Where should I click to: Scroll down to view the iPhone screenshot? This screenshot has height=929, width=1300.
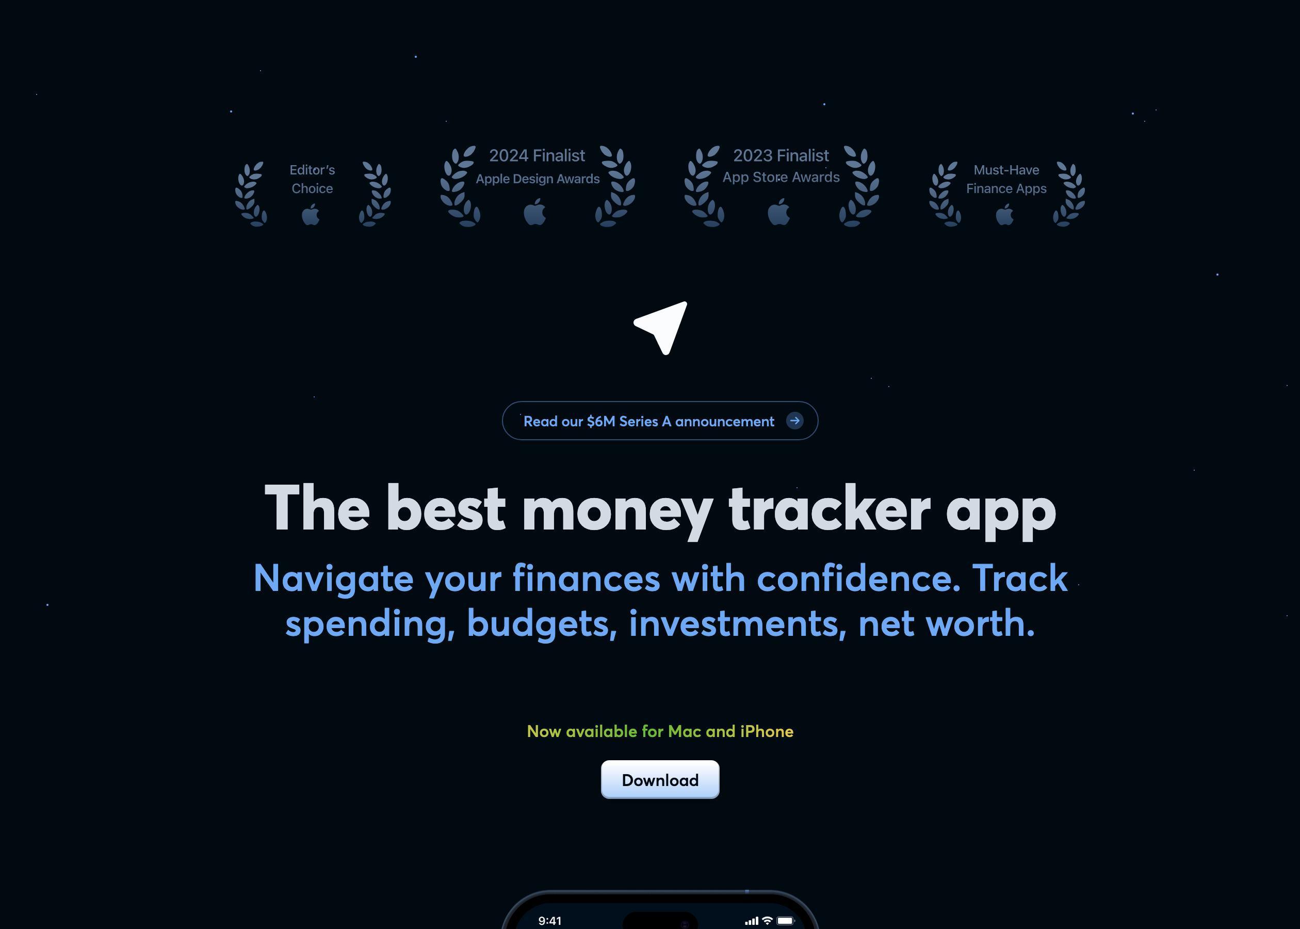pos(660,915)
